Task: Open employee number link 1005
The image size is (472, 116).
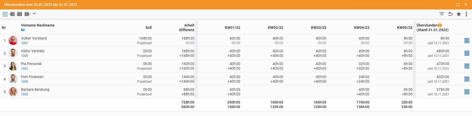Action: pos(24,56)
